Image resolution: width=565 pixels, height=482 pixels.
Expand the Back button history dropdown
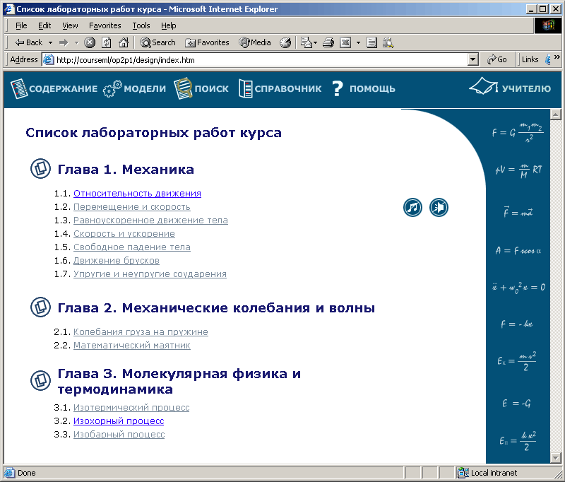(x=49, y=42)
